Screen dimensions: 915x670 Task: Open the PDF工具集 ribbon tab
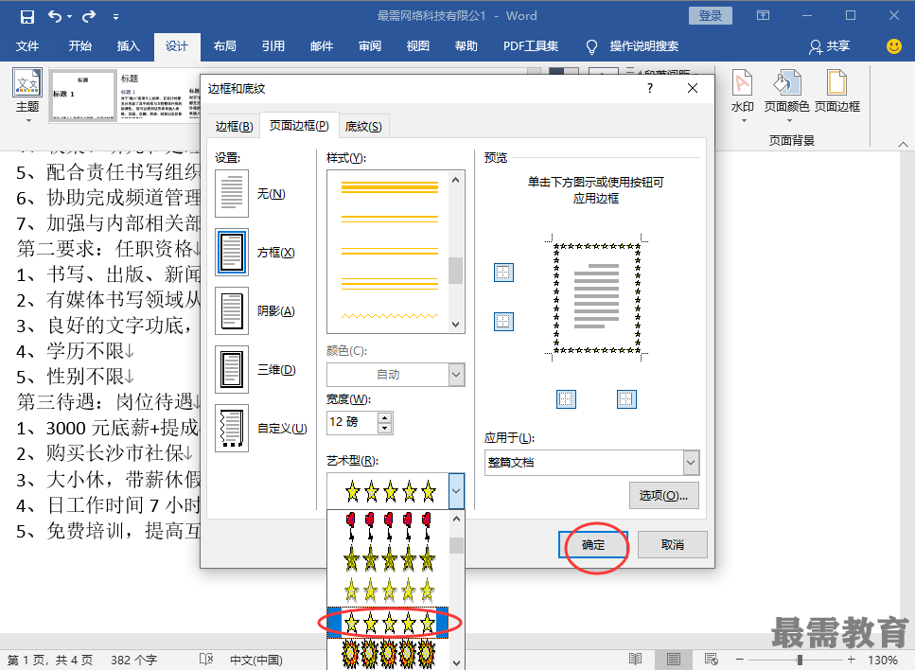pos(531,46)
